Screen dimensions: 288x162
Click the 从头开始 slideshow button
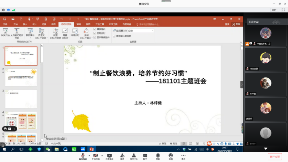click(x=5, y=32)
